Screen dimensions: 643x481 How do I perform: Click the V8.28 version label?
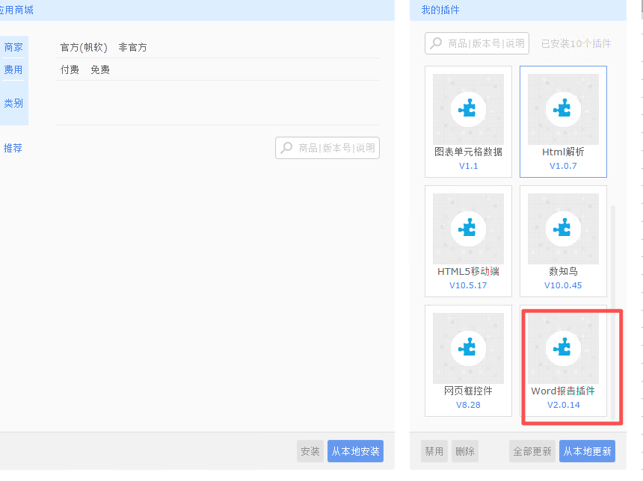(x=468, y=405)
